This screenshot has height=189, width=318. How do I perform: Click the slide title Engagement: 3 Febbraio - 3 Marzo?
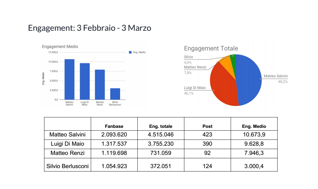point(90,28)
